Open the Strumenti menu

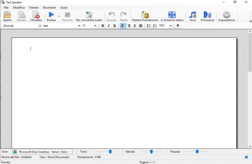pos(49,7)
